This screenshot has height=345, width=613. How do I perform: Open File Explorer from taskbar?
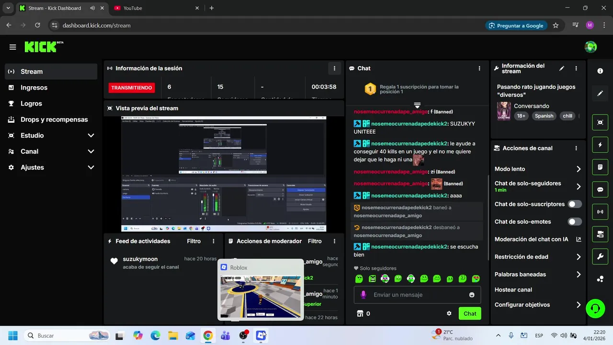172,335
